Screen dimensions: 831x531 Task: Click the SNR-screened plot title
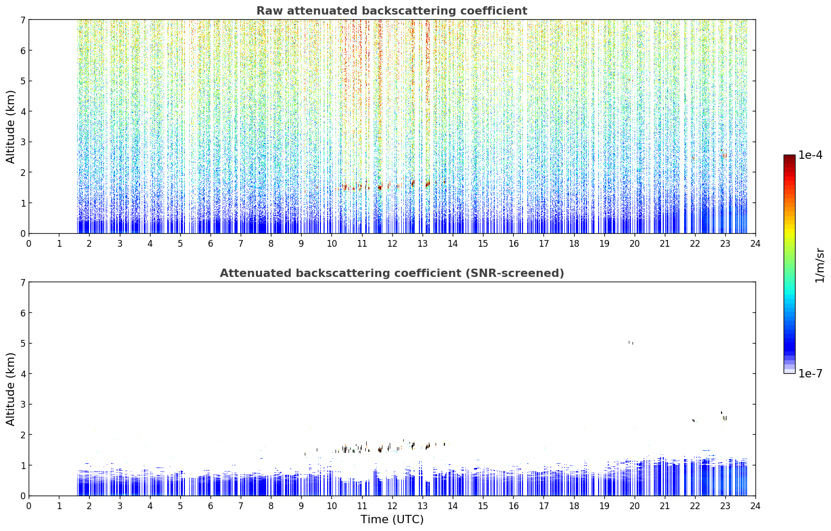pyautogui.click(x=392, y=273)
